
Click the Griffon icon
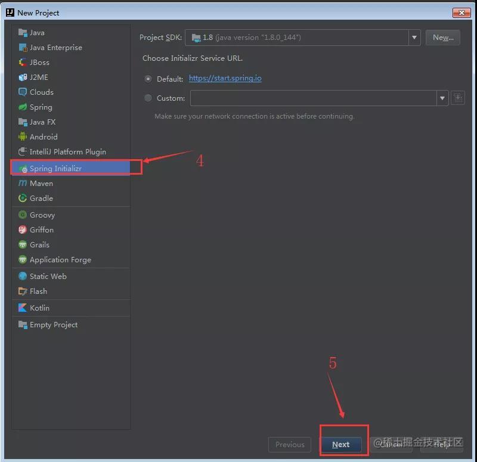point(23,230)
